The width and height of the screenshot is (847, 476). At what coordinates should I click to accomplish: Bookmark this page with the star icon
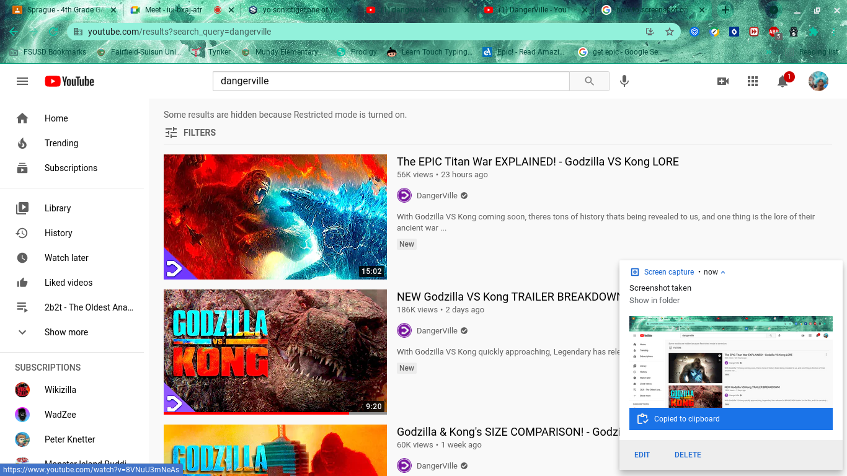pyautogui.click(x=670, y=32)
